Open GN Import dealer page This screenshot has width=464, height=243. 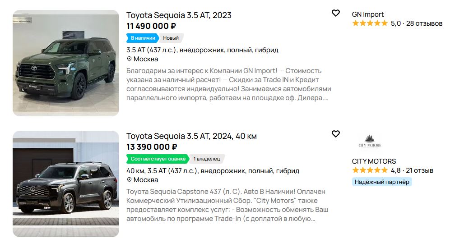(368, 14)
